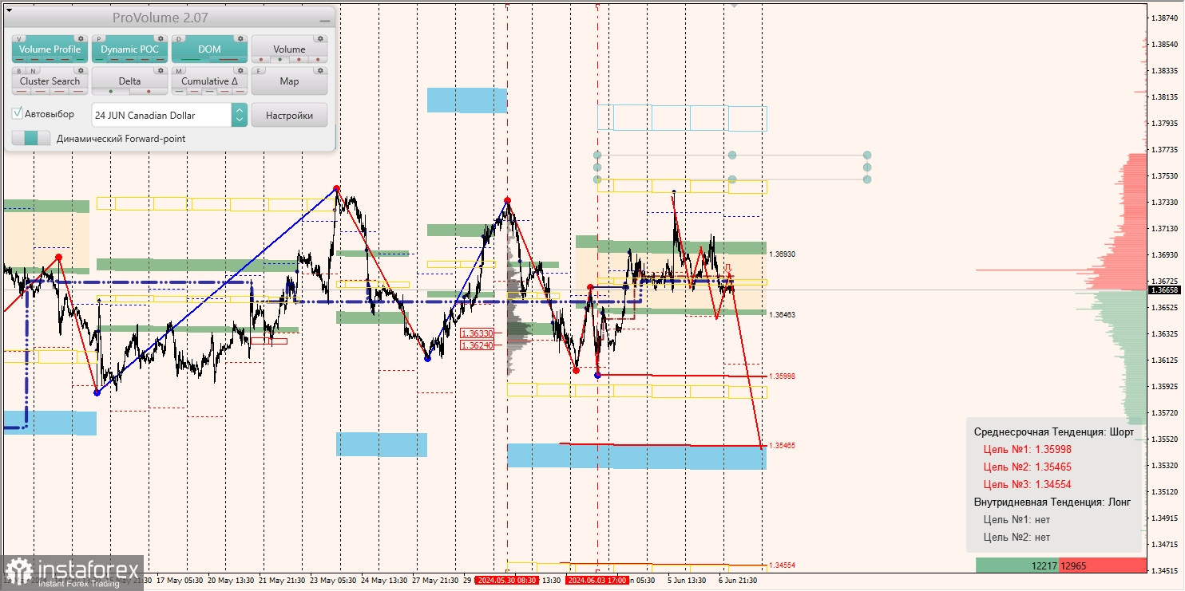Open Delta settings gear icon
This screenshot has height=591, width=1185.
(161, 70)
